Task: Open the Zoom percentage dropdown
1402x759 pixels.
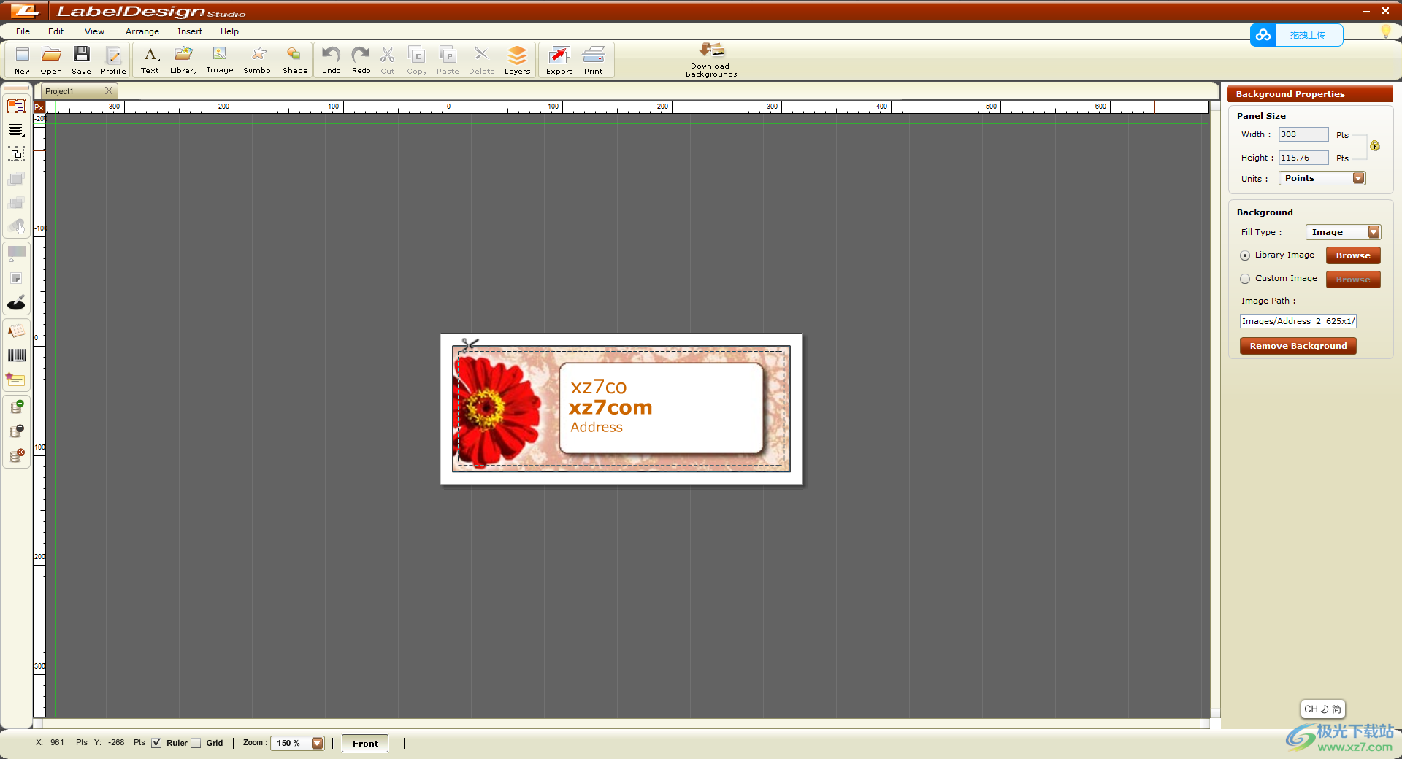Action: [x=315, y=743]
